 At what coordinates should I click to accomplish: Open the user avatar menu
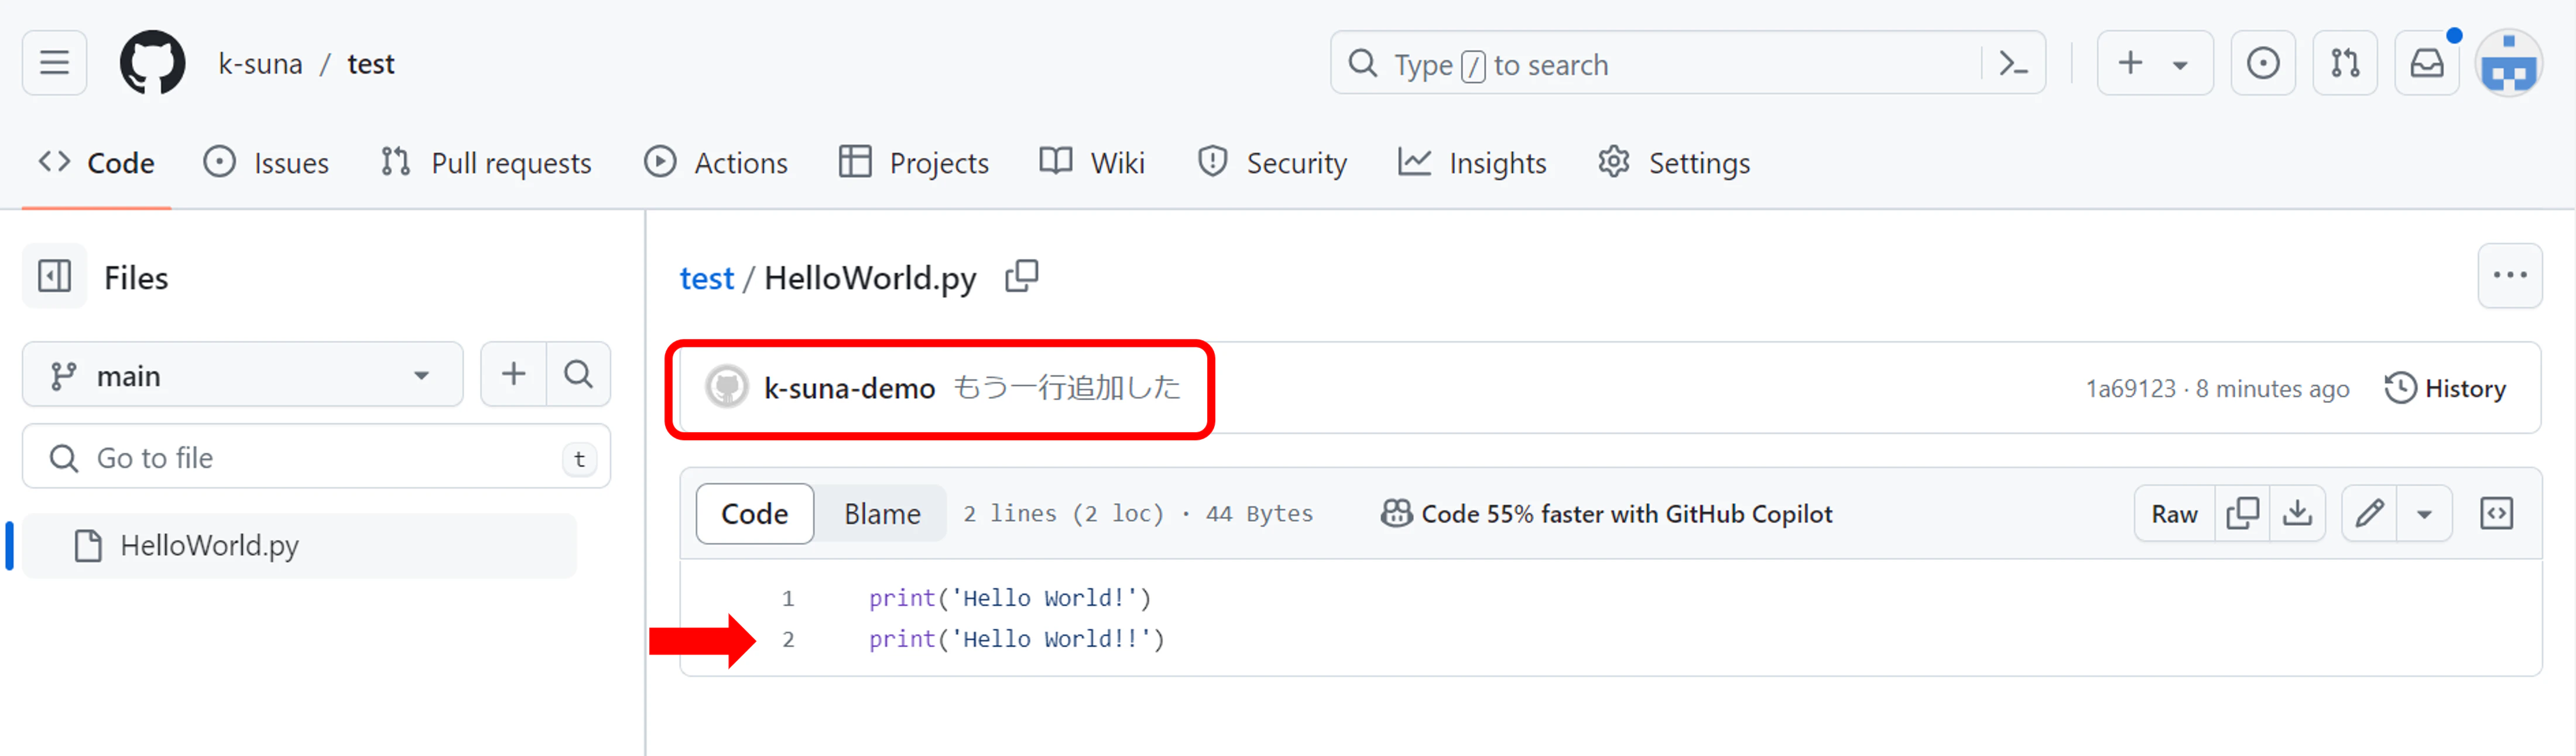click(2508, 63)
